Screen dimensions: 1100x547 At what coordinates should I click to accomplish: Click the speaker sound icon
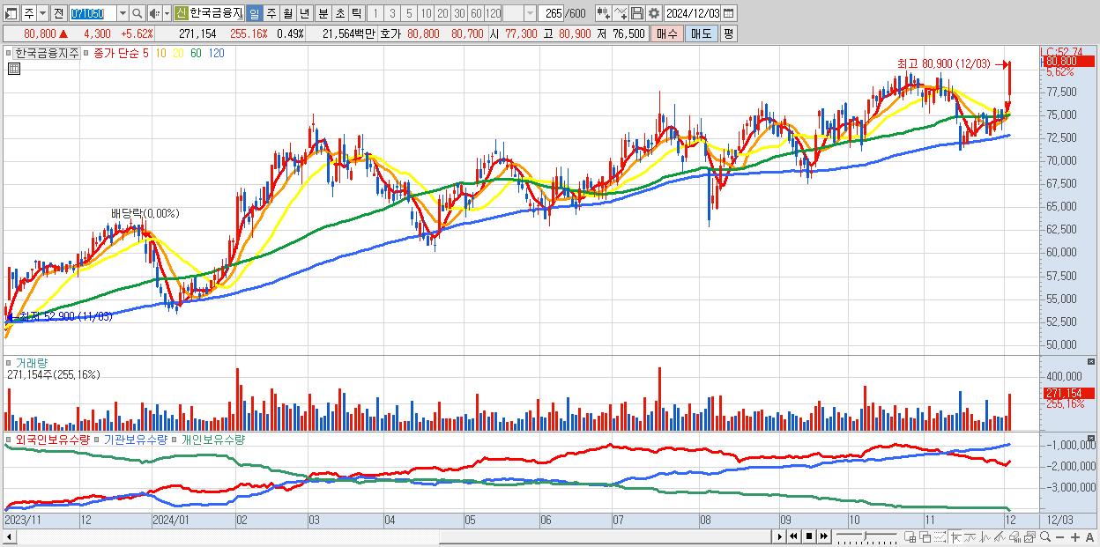point(154,13)
